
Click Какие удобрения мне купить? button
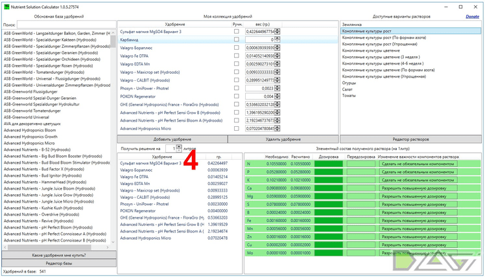[x=59, y=256]
